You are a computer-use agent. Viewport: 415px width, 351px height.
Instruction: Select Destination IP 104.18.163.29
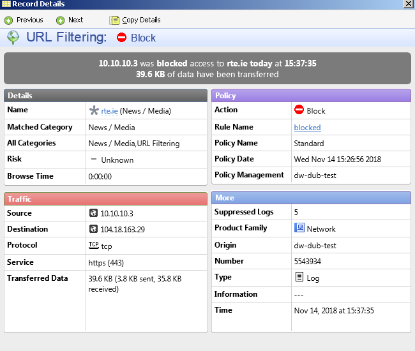click(x=123, y=229)
